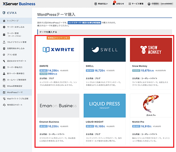Click the 15,675円/年 Snow Monkey price
Viewport: 176px width, 152px height.
(147, 71)
